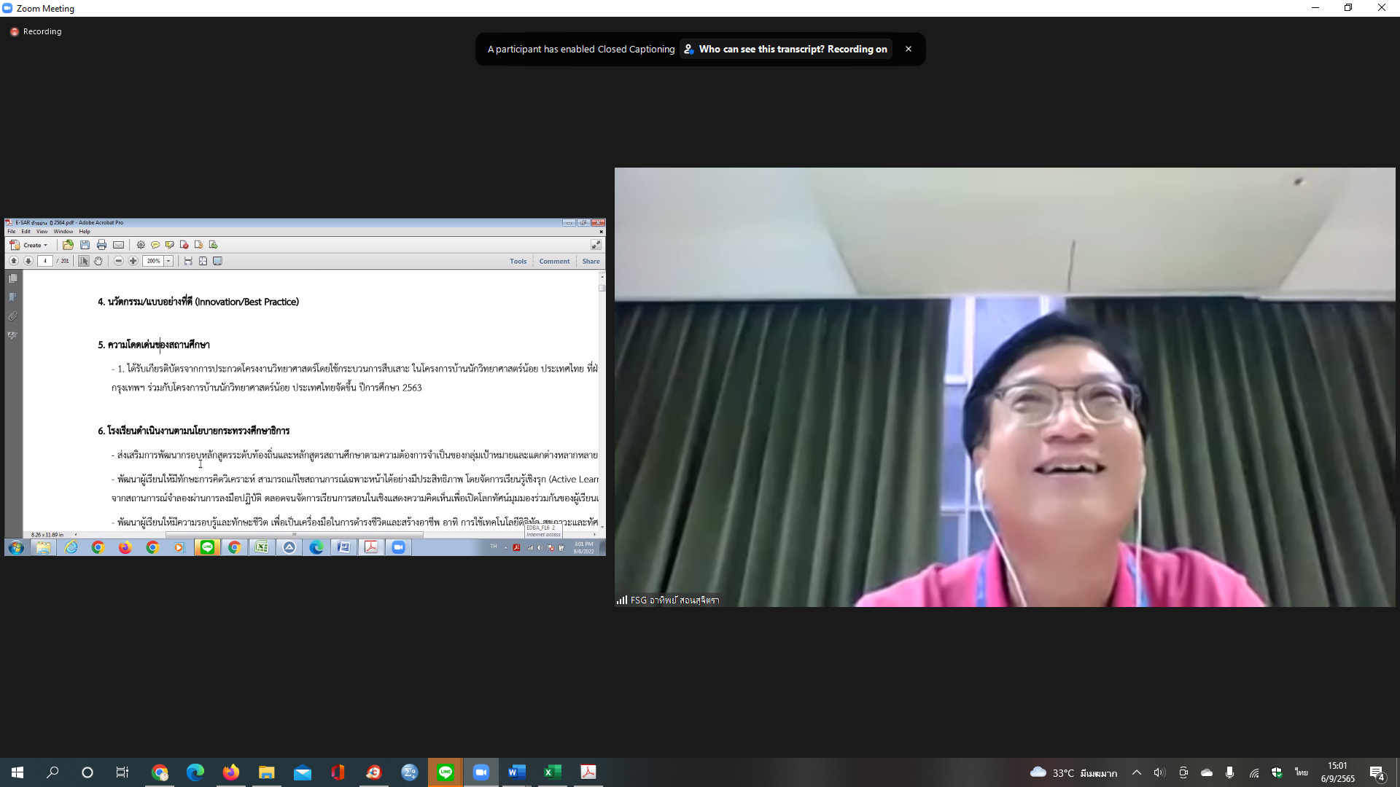1400x787 pixels.
Task: Click the Save floppy disk icon
Action: tap(85, 245)
